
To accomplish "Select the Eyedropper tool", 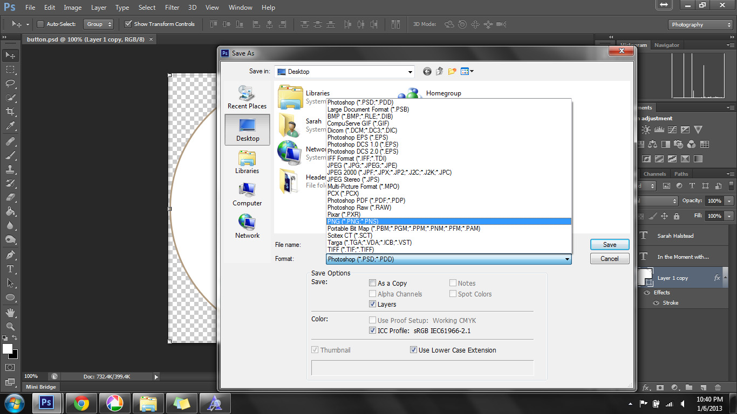I will (10, 126).
